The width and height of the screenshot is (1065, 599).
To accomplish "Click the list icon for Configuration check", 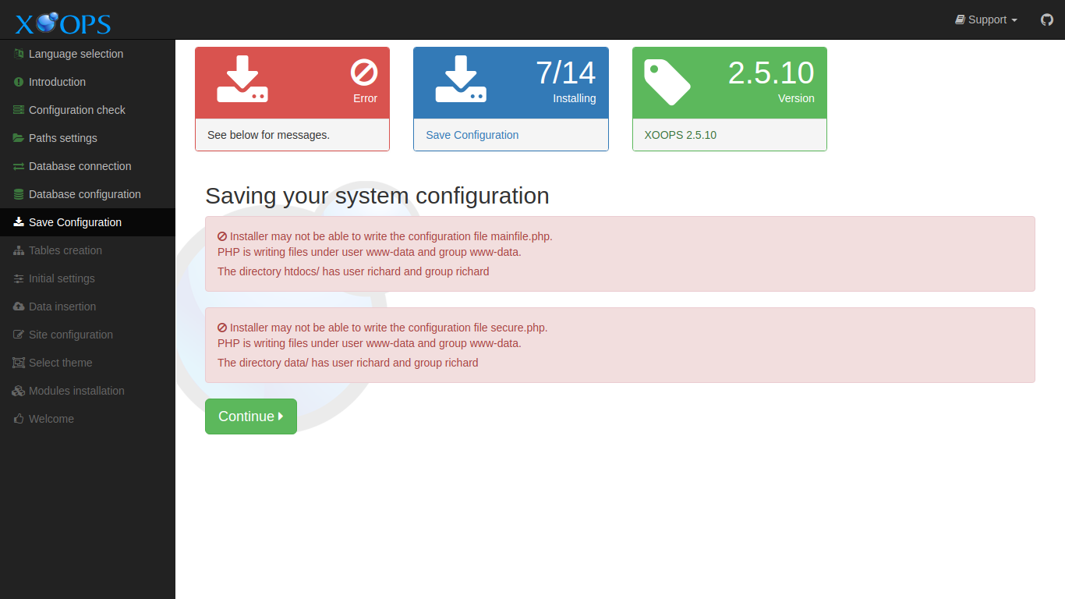I will click(x=17, y=110).
